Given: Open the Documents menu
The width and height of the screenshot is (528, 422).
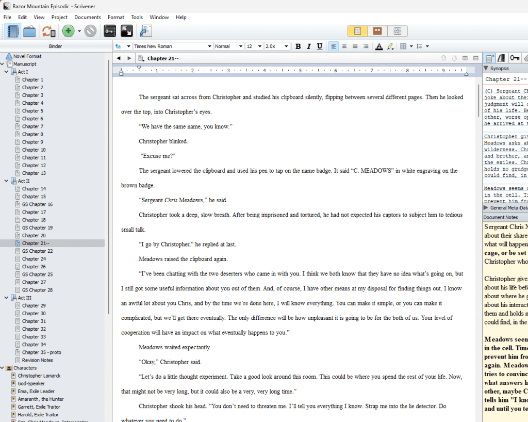Looking at the screenshot, I should [87, 17].
